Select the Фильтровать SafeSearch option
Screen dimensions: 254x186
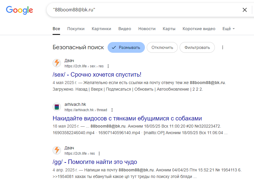[x=197, y=47]
